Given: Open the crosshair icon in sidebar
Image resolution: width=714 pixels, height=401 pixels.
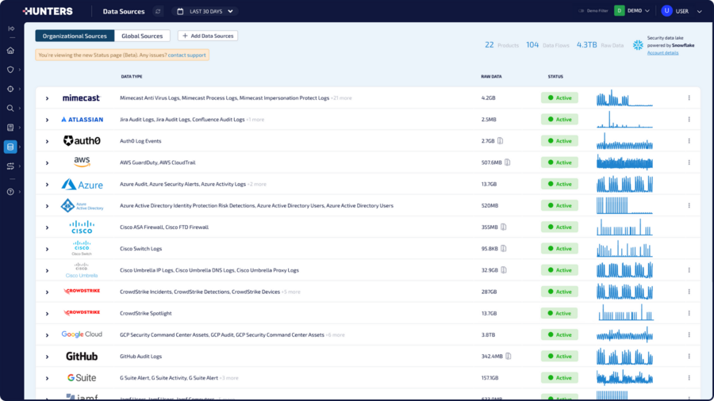Looking at the screenshot, I should pos(10,90).
